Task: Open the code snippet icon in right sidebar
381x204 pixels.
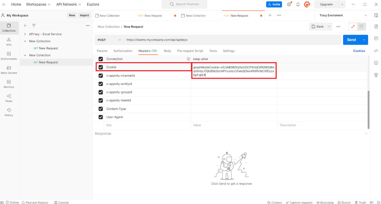Action: coord(376,51)
